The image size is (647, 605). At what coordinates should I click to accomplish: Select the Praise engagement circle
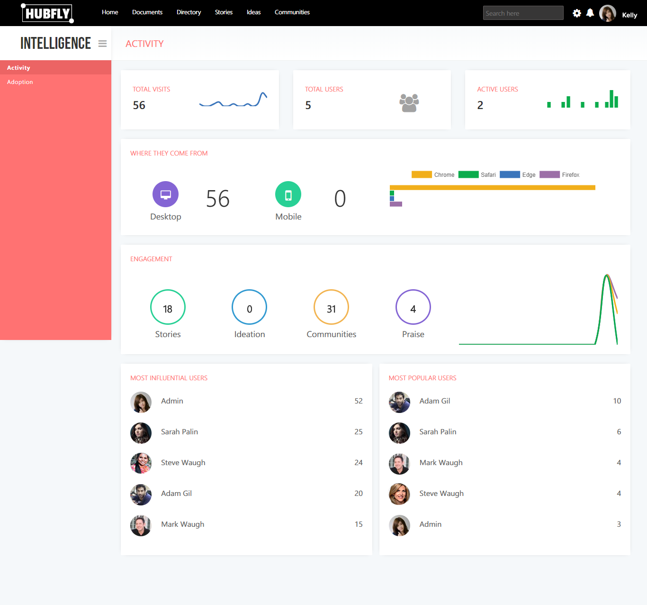coord(413,307)
